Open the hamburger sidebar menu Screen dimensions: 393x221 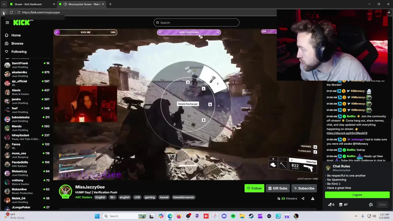click(x=7, y=22)
